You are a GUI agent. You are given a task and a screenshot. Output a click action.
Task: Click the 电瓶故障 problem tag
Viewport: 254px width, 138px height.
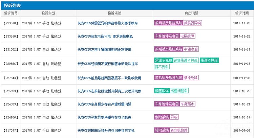(x=187, y=36)
